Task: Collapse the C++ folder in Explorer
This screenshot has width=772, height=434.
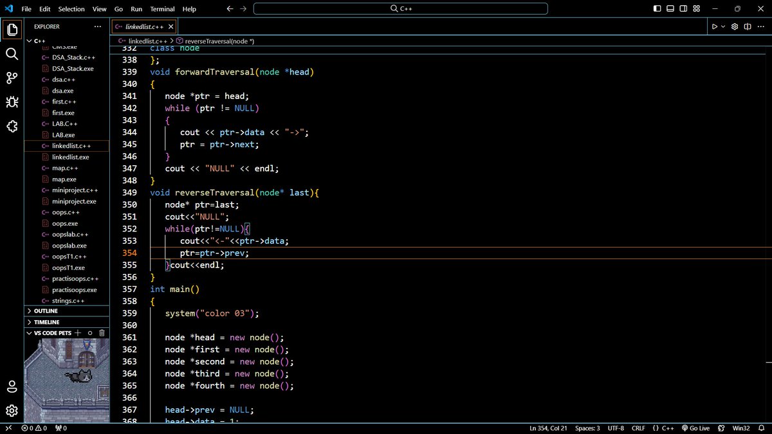Action: (67, 41)
